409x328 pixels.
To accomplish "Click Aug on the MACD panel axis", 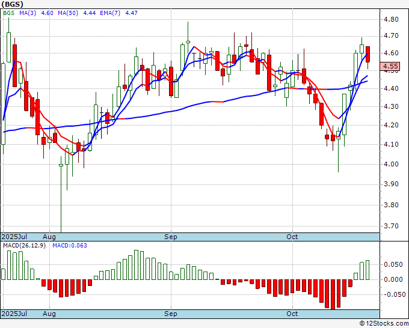I will tap(49, 314).
